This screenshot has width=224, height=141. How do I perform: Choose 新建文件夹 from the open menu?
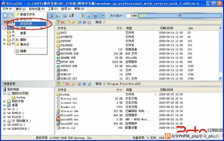click(x=31, y=14)
